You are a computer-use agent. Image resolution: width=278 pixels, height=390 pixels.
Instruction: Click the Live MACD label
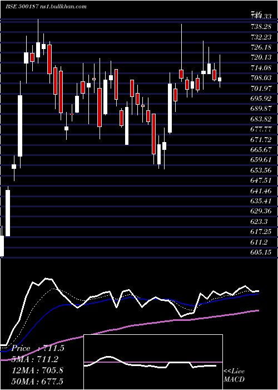[x=234, y=375]
